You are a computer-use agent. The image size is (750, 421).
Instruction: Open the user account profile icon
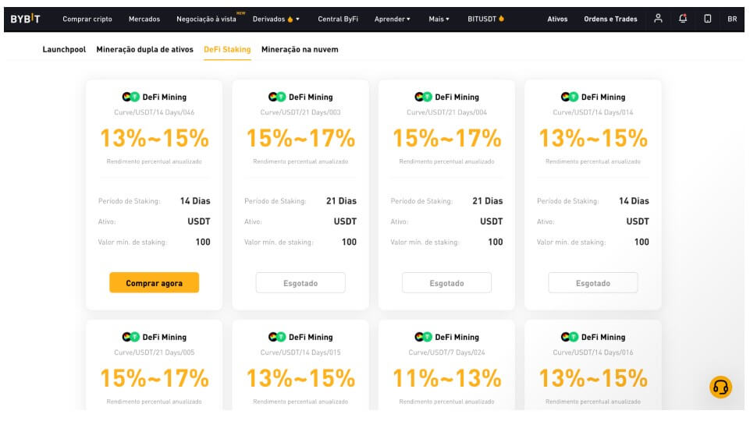658,19
